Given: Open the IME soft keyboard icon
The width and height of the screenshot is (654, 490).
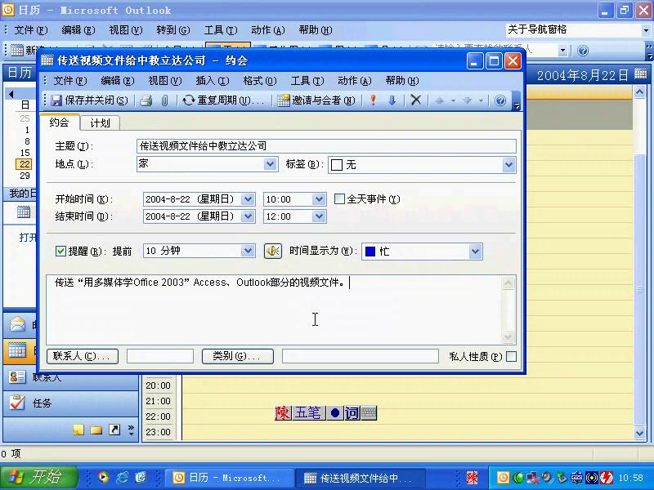Looking at the screenshot, I should click(x=370, y=413).
